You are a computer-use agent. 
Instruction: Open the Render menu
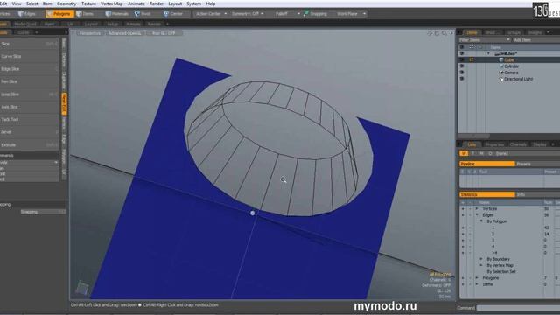point(157,3)
